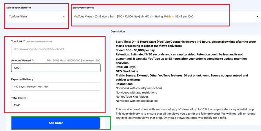Click the Expected Delivery field

pyautogui.click(x=56, y=87)
